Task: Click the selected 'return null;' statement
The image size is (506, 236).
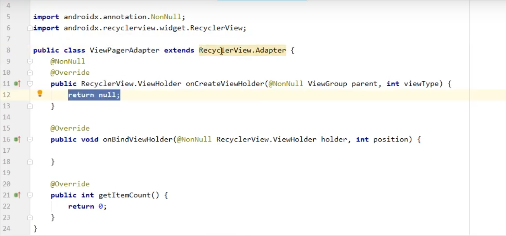Action: pos(94,95)
